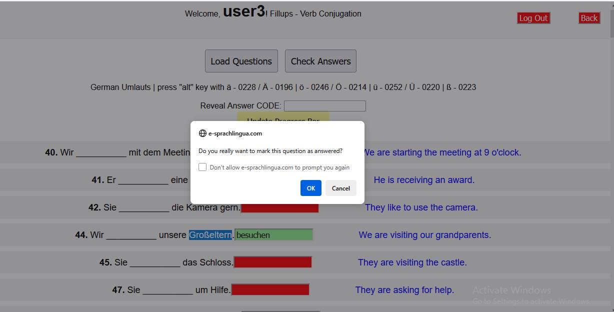The height and width of the screenshot is (312, 614).
Task: Focus the Reveal Answer CODE field
Action: 325,106
